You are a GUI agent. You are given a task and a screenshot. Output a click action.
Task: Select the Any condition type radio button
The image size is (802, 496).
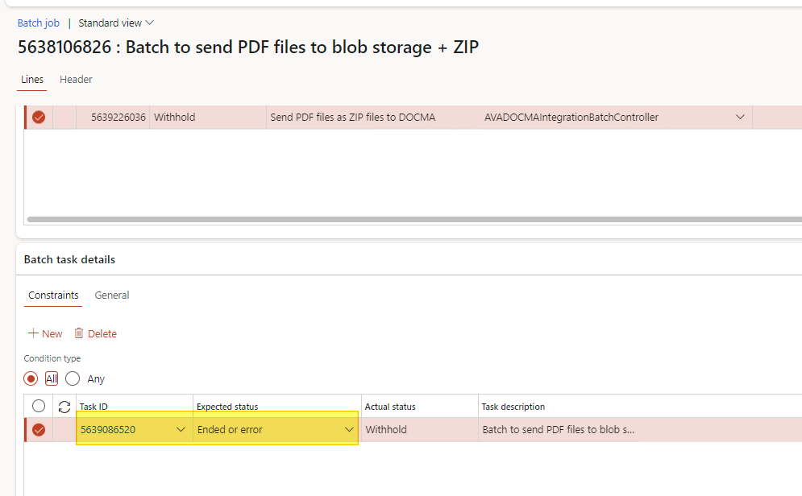[73, 378]
